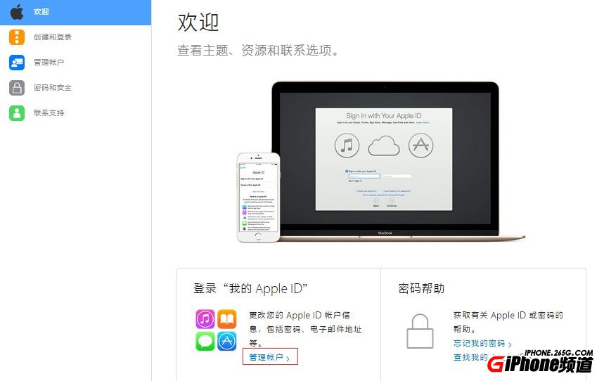Click the large padlock icon under 密码帮助
604x381 pixels.
420,331
